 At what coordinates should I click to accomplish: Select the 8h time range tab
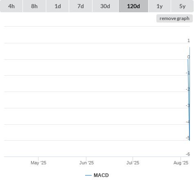(34, 6)
